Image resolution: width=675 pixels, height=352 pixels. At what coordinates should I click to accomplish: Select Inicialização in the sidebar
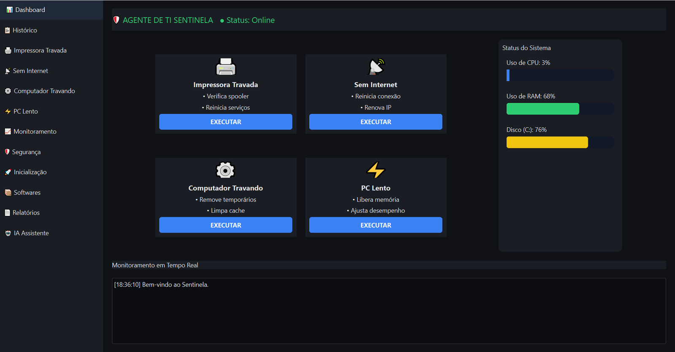coord(51,172)
